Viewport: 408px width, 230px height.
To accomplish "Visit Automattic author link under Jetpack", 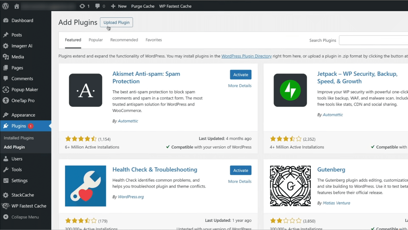I will (x=333, y=115).
